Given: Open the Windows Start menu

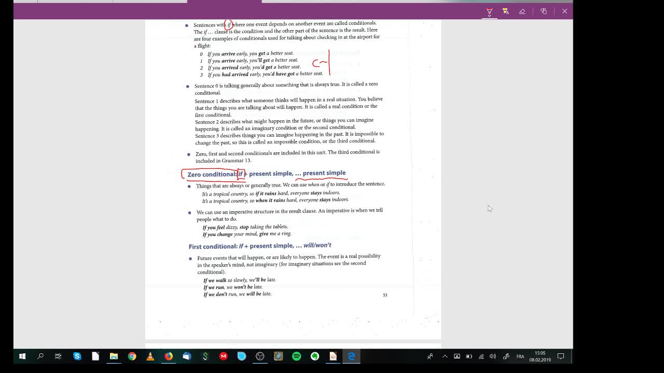Looking at the screenshot, I should tap(22, 356).
